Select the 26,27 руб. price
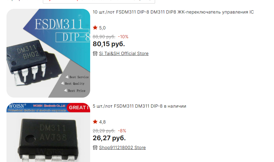The width and height of the screenshot is (274, 162). pyautogui.click(x=109, y=138)
